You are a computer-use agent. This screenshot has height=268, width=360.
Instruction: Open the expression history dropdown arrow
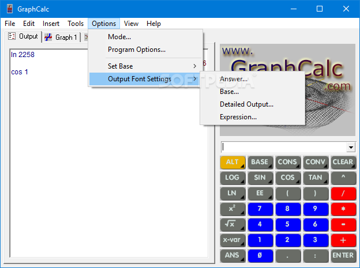(351, 148)
